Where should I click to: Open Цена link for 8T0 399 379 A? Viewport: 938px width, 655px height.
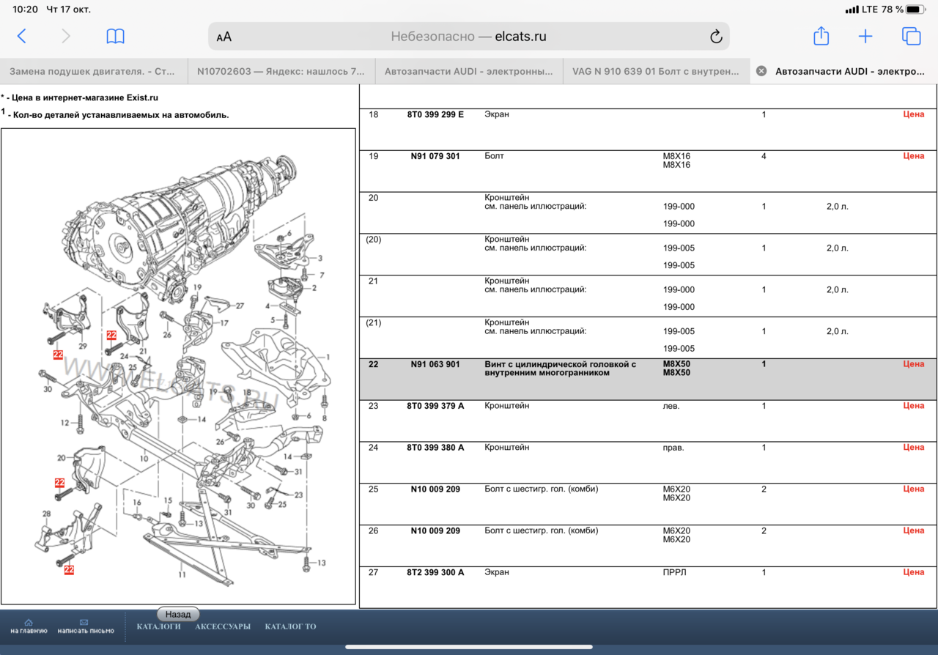(914, 405)
